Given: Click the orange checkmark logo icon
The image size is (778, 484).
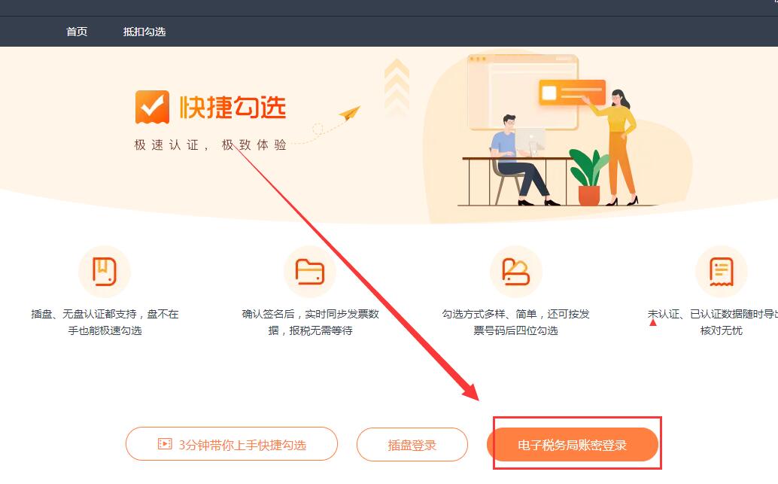Looking at the screenshot, I should point(152,107).
